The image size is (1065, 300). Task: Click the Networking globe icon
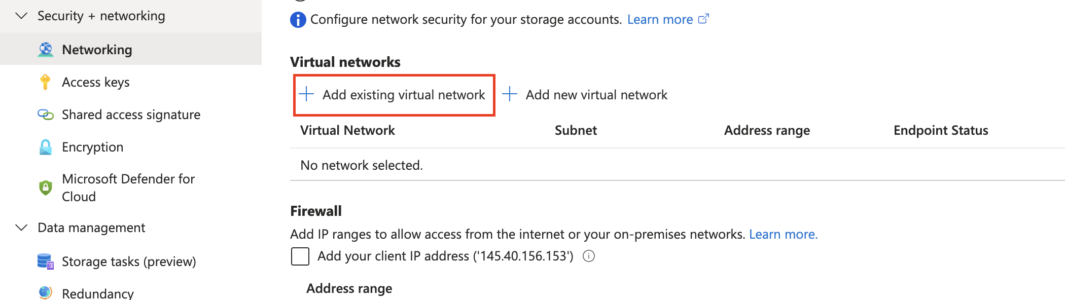tap(46, 50)
